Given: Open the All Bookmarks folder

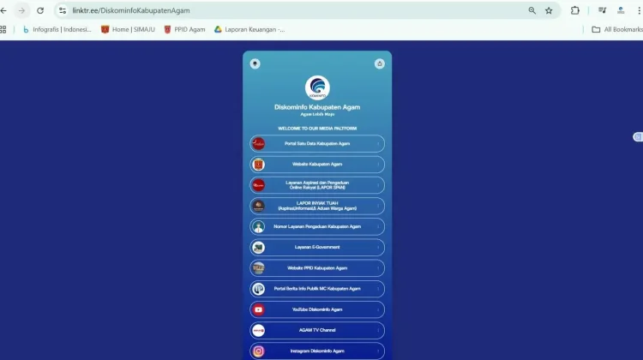Looking at the screenshot, I should click(x=616, y=29).
